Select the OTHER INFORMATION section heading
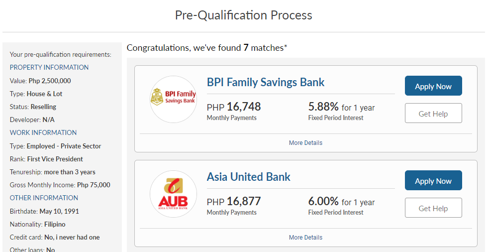Screen dimensions: 488x252 point(44,198)
